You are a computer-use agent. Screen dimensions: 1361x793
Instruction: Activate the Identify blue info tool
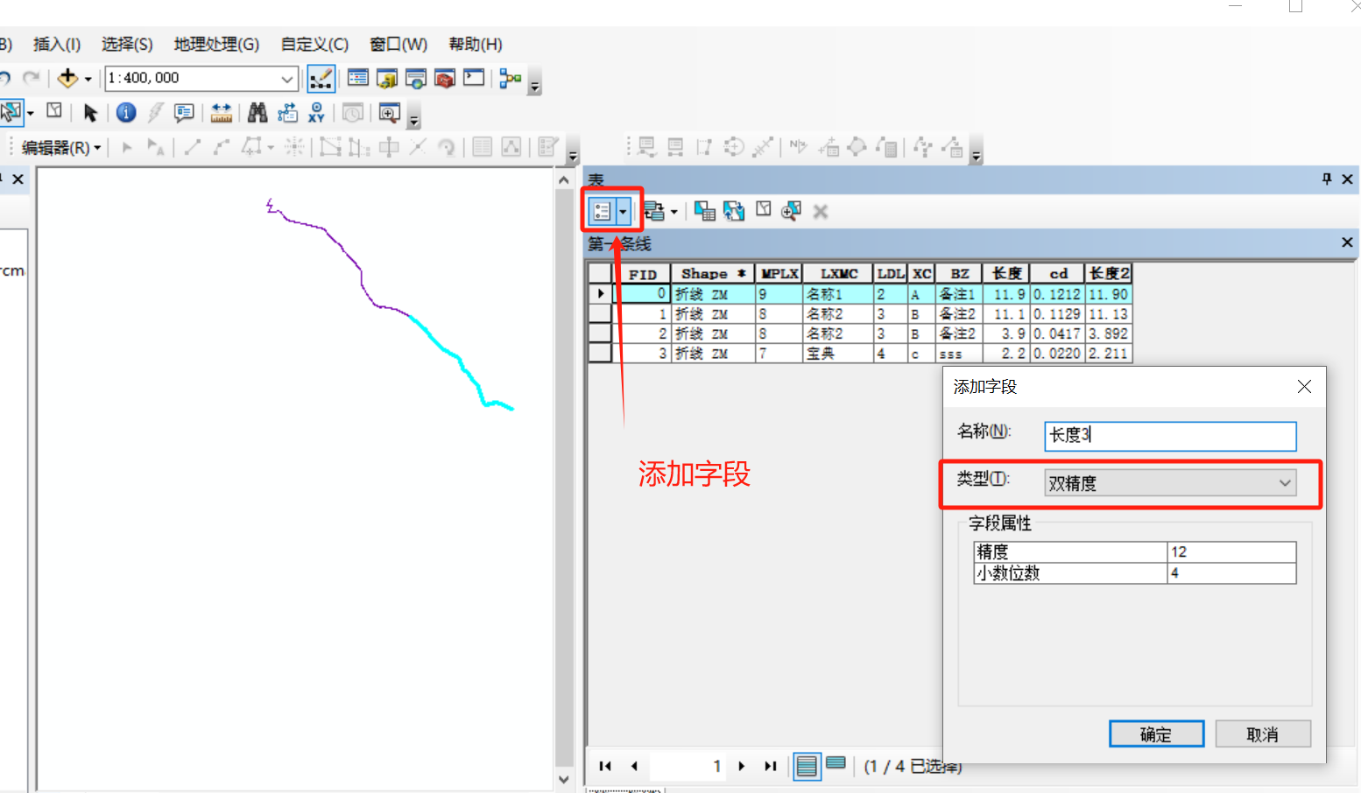126,112
